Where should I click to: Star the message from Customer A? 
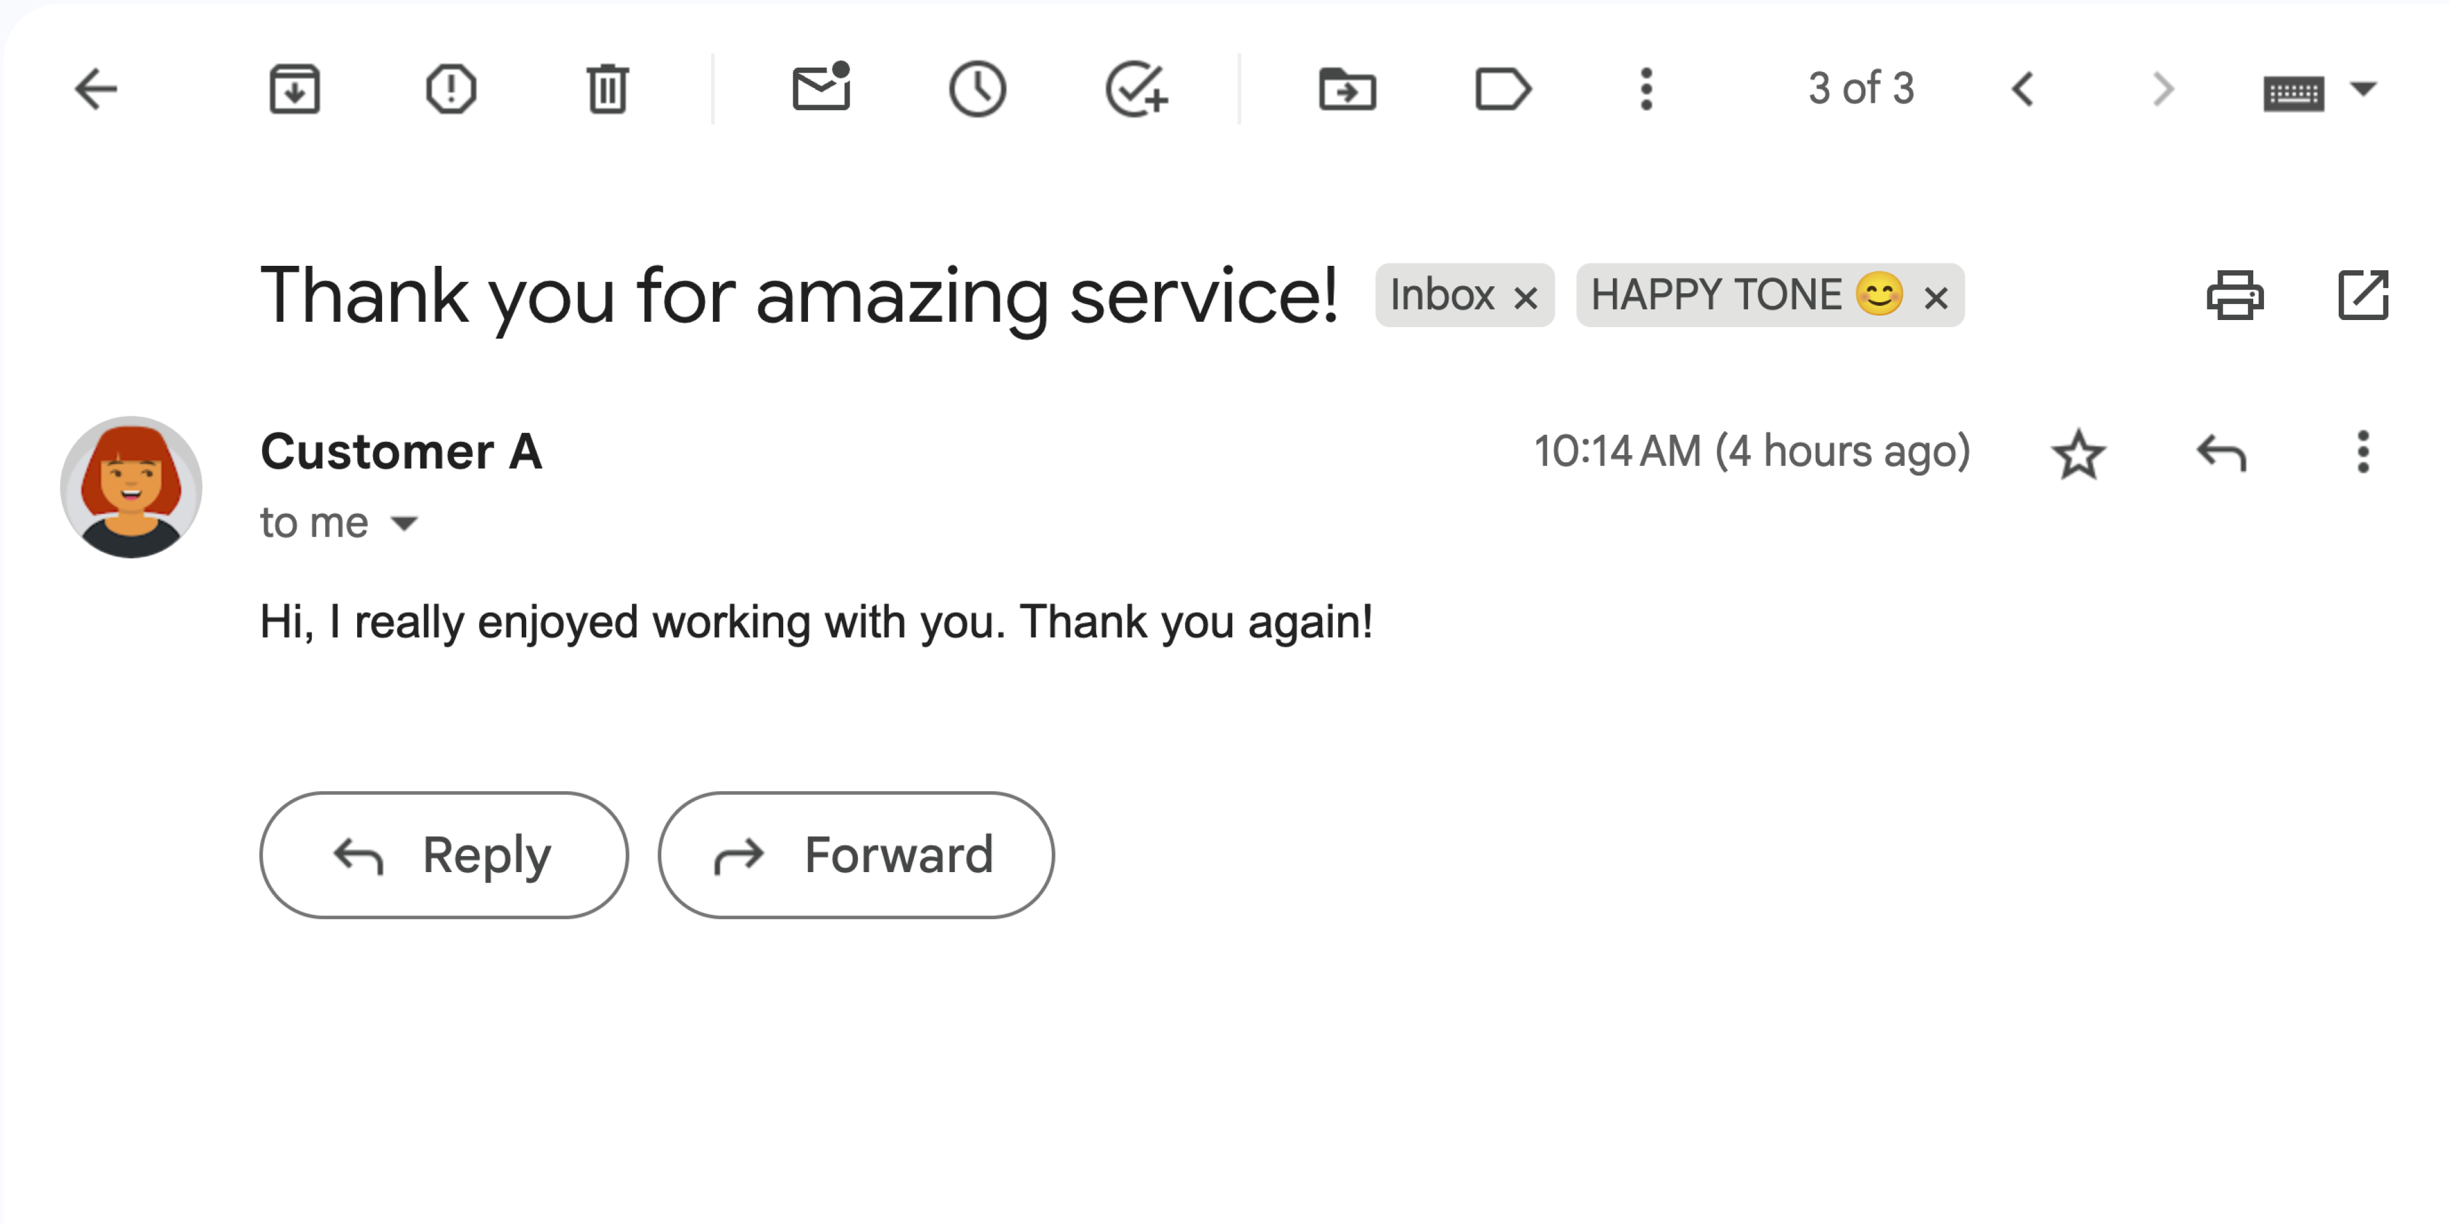(2078, 453)
